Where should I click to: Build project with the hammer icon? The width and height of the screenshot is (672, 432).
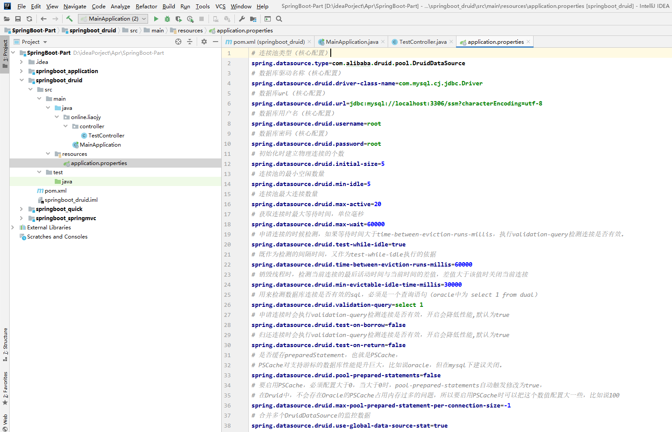point(69,19)
